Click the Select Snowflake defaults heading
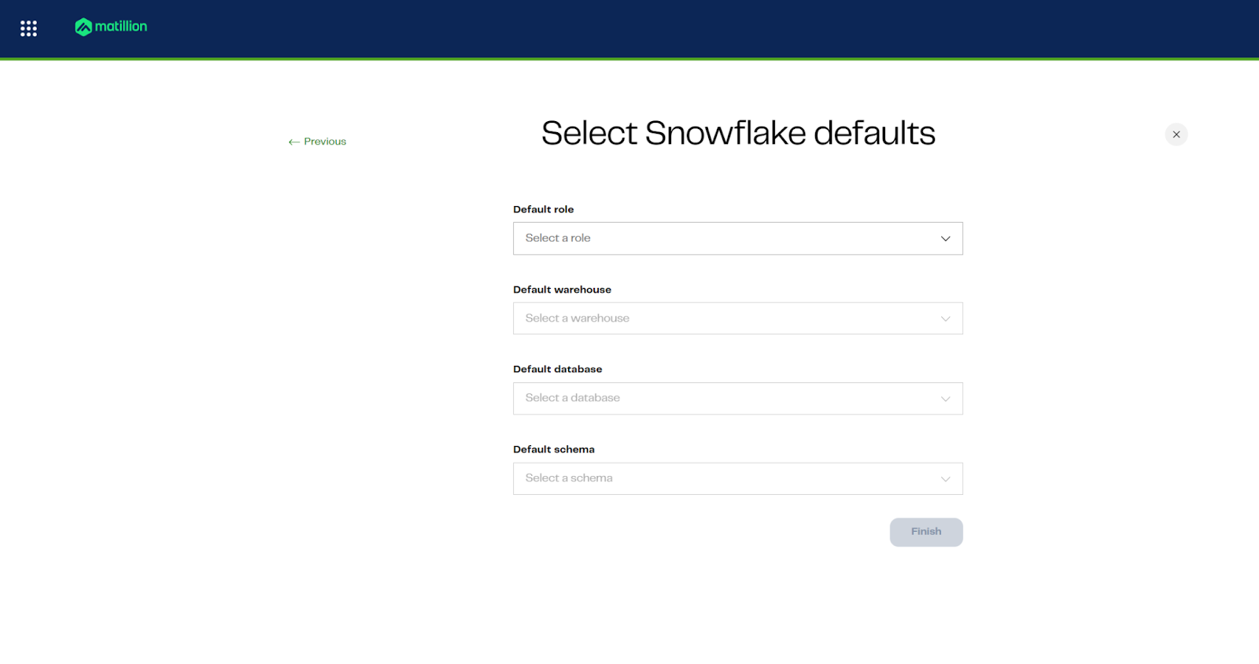Viewport: 1259px width, 664px height. point(737,133)
